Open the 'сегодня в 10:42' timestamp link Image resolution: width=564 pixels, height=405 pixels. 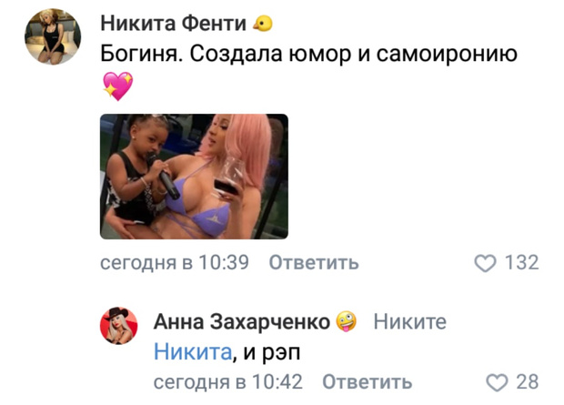click(x=228, y=382)
